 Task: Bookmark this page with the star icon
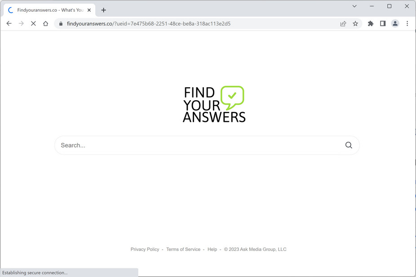(355, 23)
